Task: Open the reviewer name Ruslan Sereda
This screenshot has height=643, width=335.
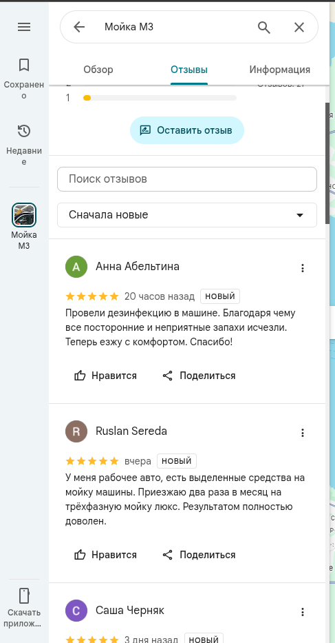Action: coord(131,431)
